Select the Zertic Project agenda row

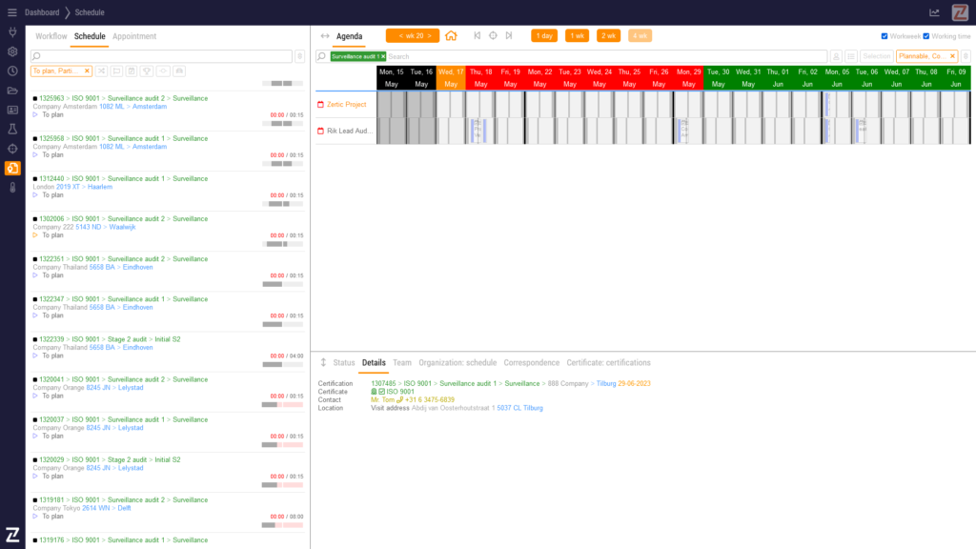click(x=346, y=105)
